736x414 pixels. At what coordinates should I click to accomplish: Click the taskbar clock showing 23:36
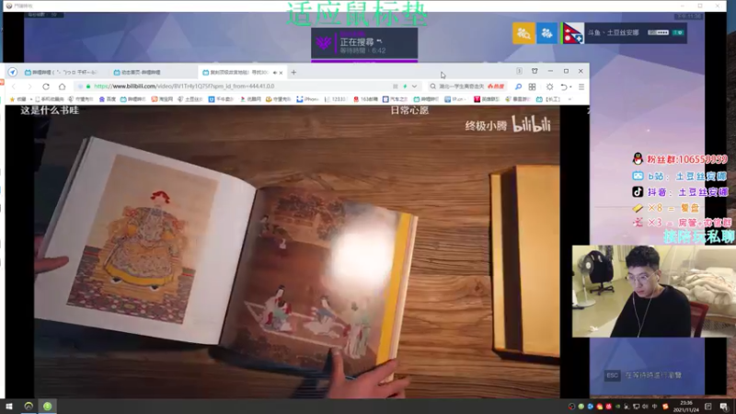tap(686, 407)
